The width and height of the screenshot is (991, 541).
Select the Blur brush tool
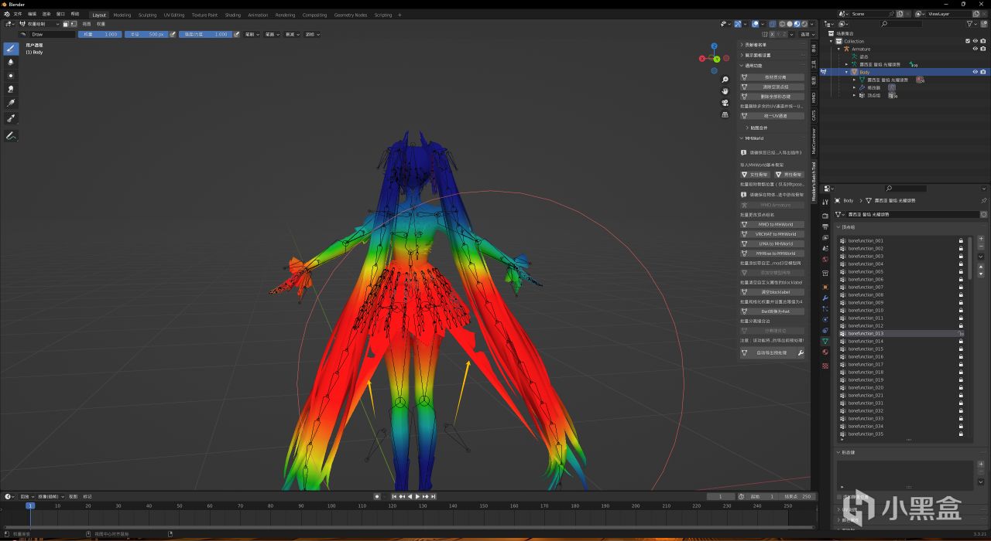click(11, 62)
